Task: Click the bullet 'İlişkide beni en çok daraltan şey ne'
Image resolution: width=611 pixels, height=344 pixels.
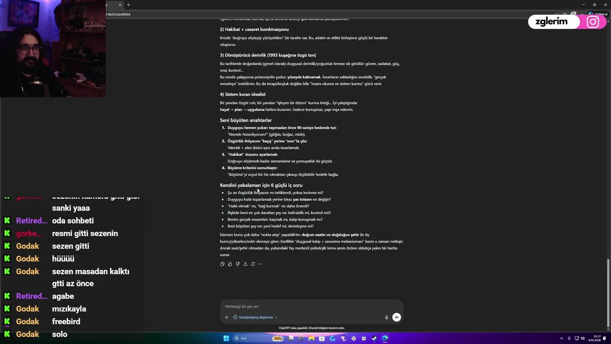Action: [x=279, y=213]
